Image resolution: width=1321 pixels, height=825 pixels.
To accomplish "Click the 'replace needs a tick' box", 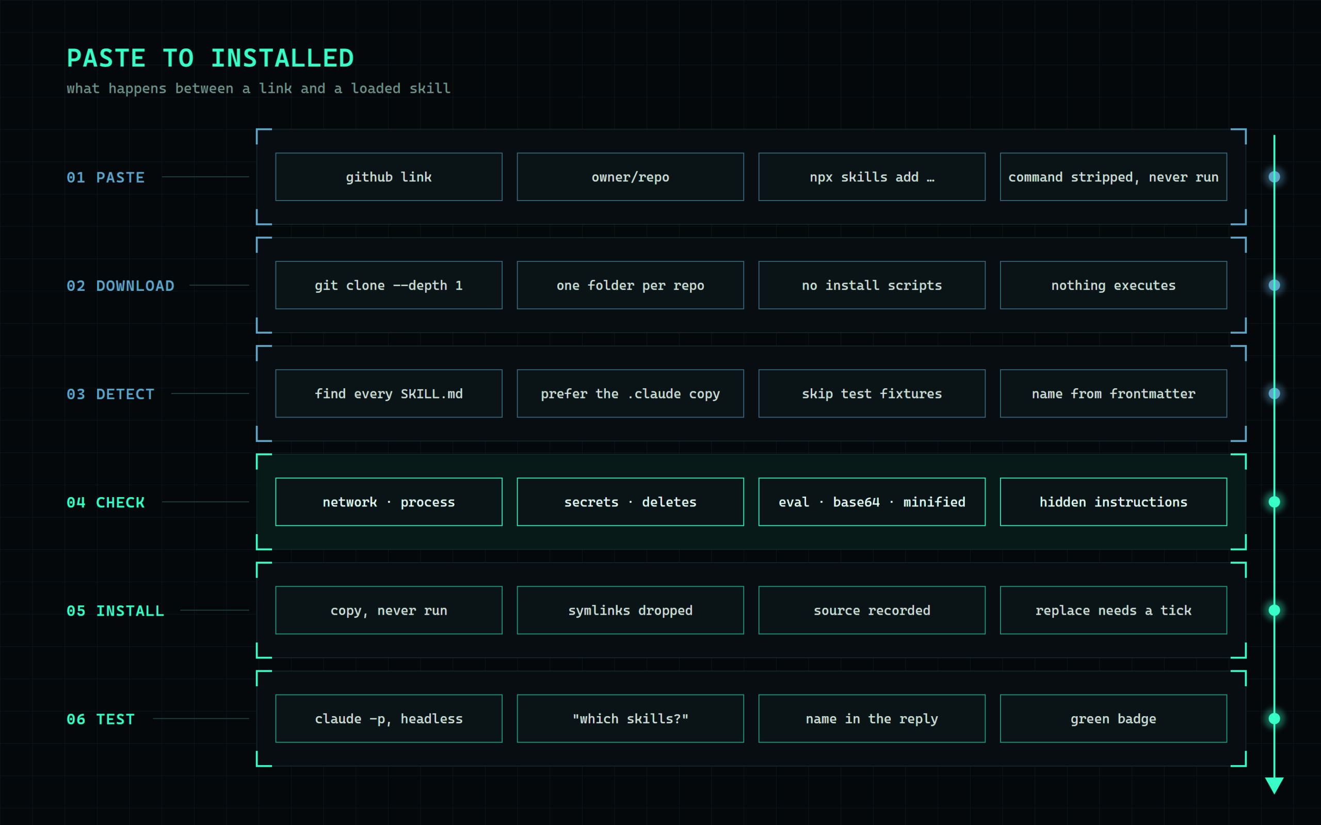I will click(1113, 610).
